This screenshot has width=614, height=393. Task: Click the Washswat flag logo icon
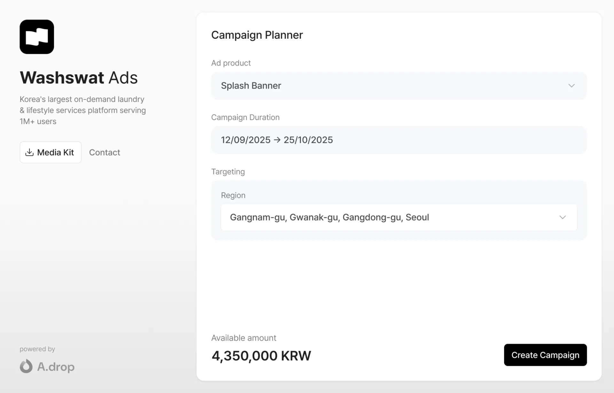click(x=37, y=37)
